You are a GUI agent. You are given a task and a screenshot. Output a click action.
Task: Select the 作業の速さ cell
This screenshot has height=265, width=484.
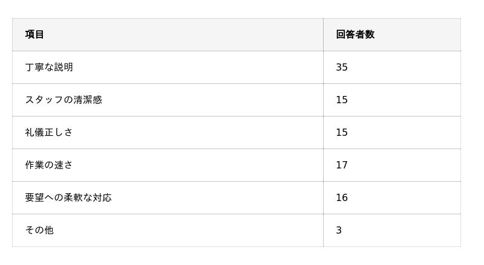[x=49, y=165]
